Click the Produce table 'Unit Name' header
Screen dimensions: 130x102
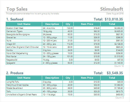[x=24, y=78]
